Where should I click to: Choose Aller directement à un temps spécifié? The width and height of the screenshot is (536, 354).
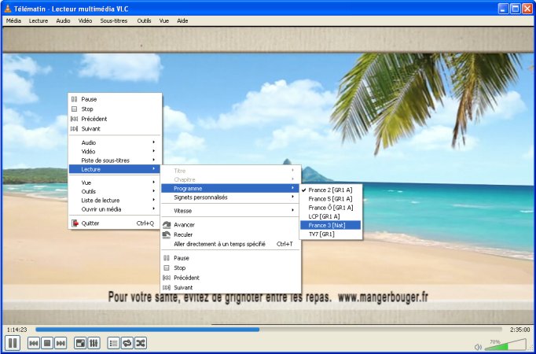[231, 244]
